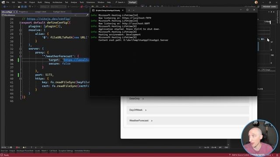The image size is (280, 157).
Task: Open the Output tab
Action: [x=12, y=151]
